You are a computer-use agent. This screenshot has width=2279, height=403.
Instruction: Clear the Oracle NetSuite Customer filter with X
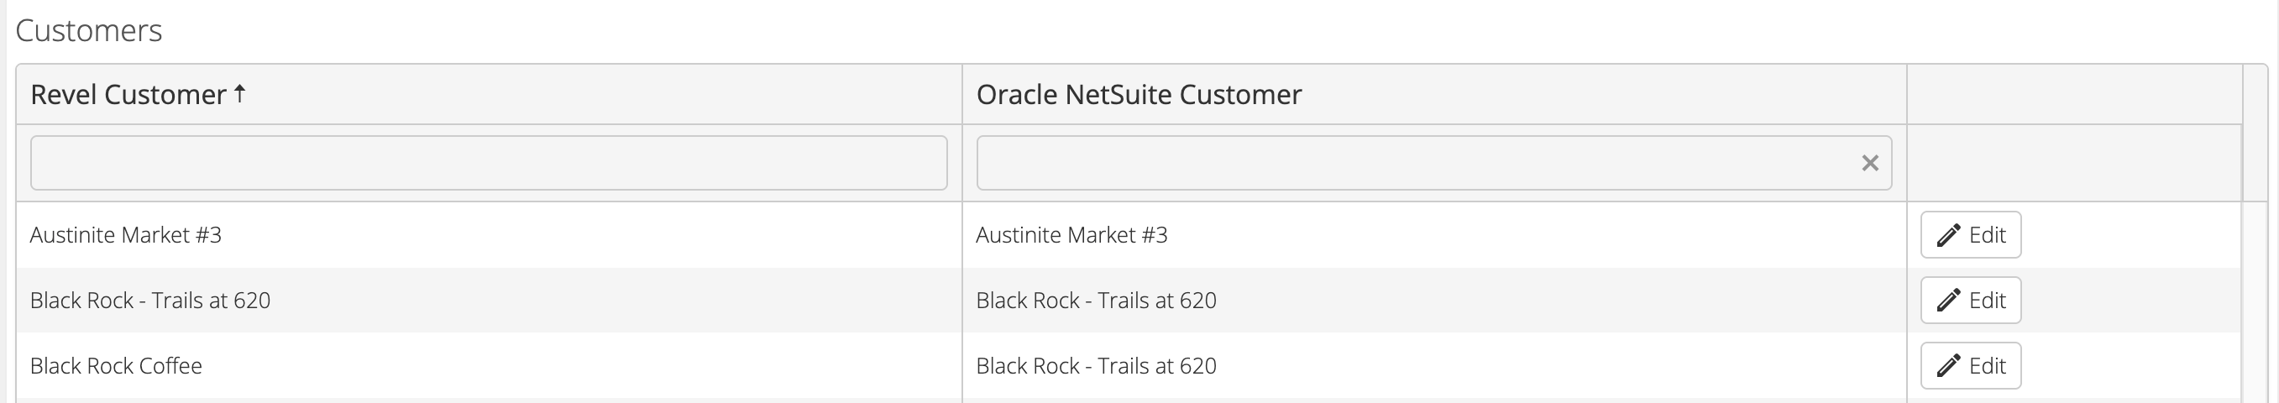[x=1869, y=163]
